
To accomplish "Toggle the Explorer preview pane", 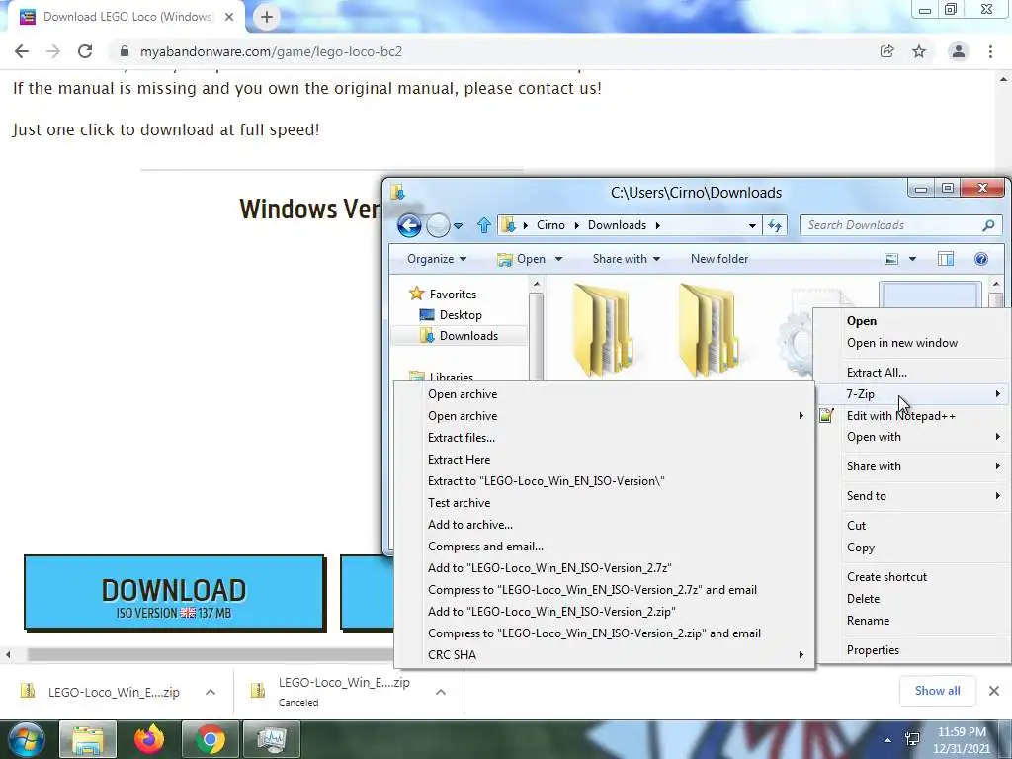I will (946, 259).
